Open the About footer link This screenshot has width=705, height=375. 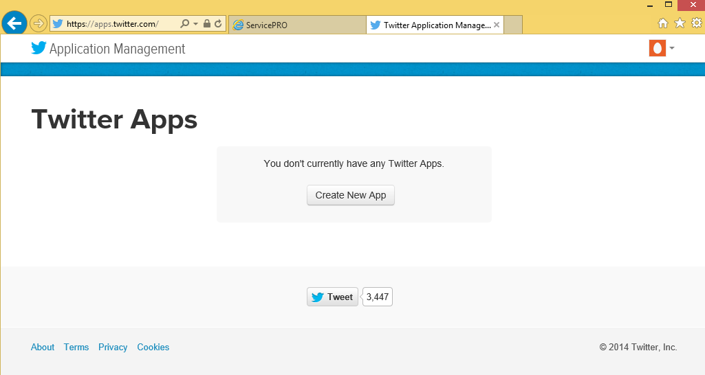pos(43,347)
